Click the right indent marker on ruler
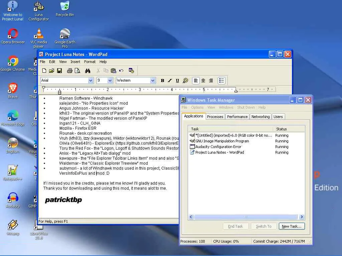Image resolution: width=342 pixels, height=256 pixels. [236, 91]
